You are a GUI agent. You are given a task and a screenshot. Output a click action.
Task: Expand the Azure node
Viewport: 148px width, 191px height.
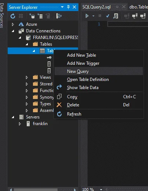point(13,24)
